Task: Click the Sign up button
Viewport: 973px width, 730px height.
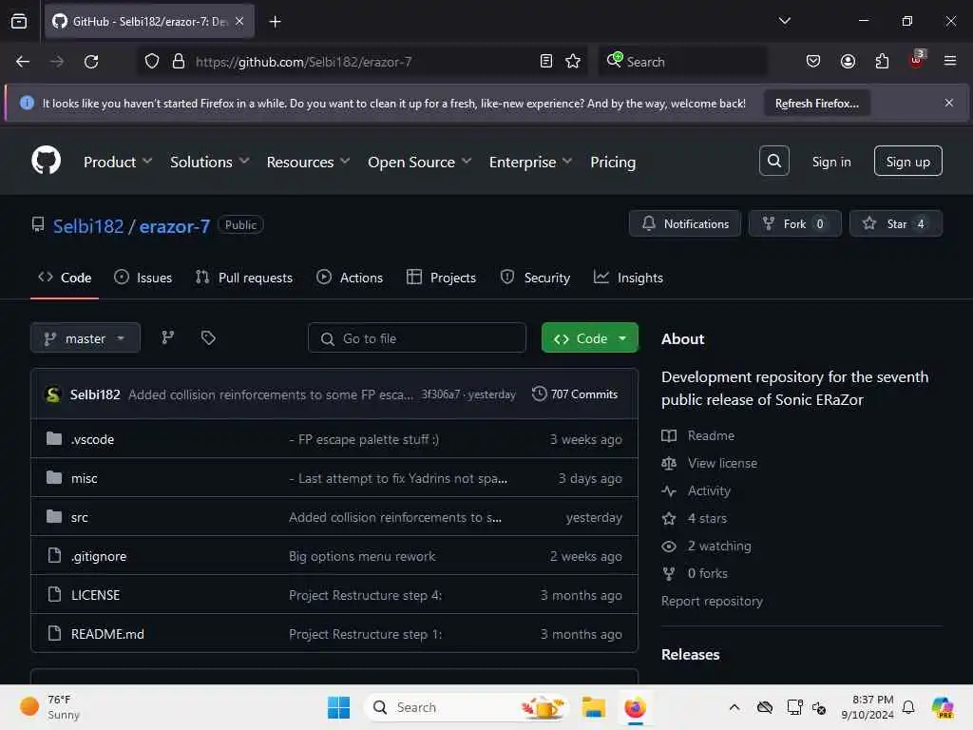Action: [907, 162]
